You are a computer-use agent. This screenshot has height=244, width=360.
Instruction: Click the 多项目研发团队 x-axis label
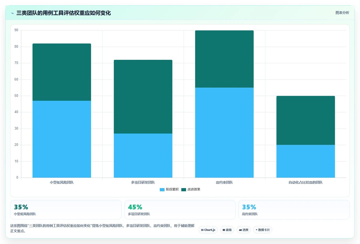(143, 182)
